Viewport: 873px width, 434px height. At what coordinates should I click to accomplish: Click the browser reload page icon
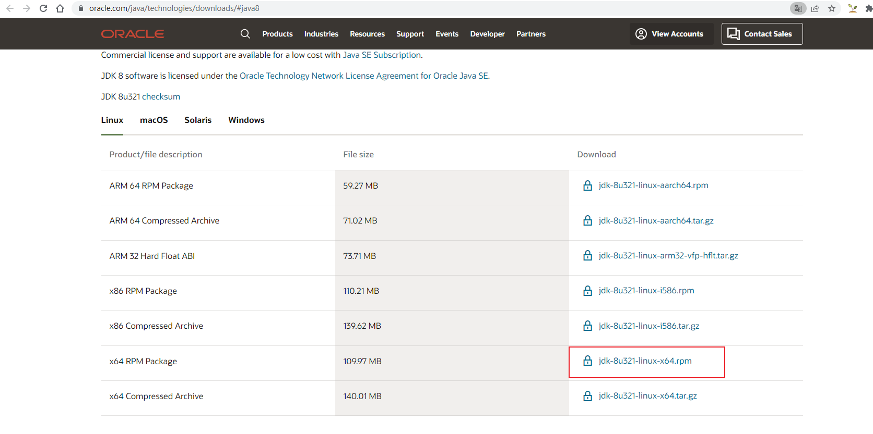coord(43,8)
